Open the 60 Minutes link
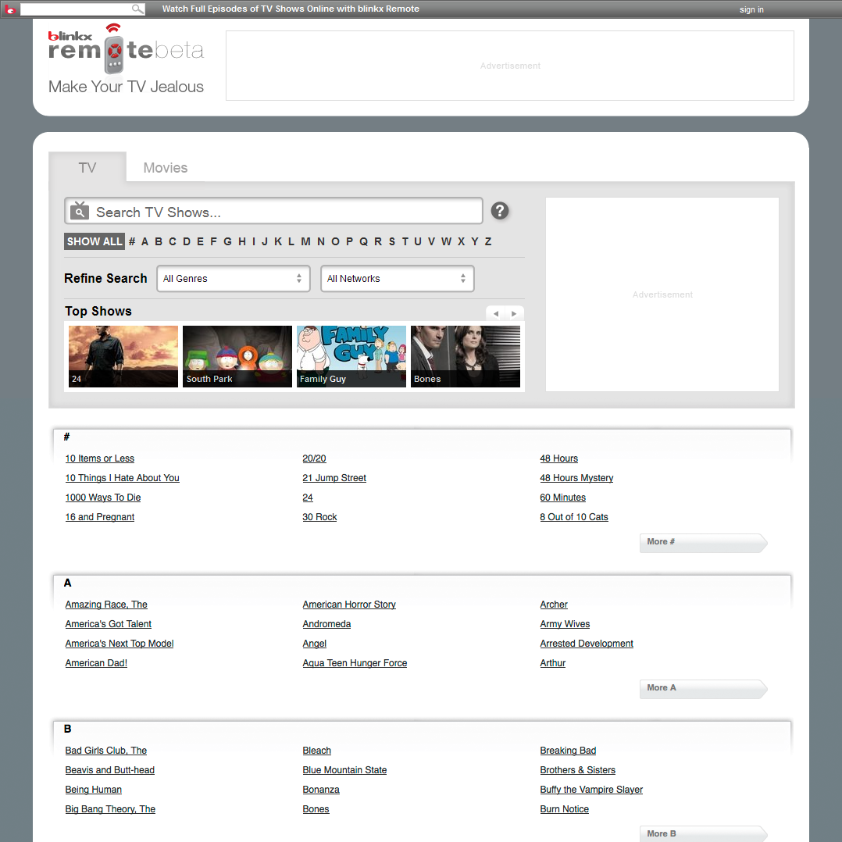Image resolution: width=842 pixels, height=842 pixels. click(562, 498)
